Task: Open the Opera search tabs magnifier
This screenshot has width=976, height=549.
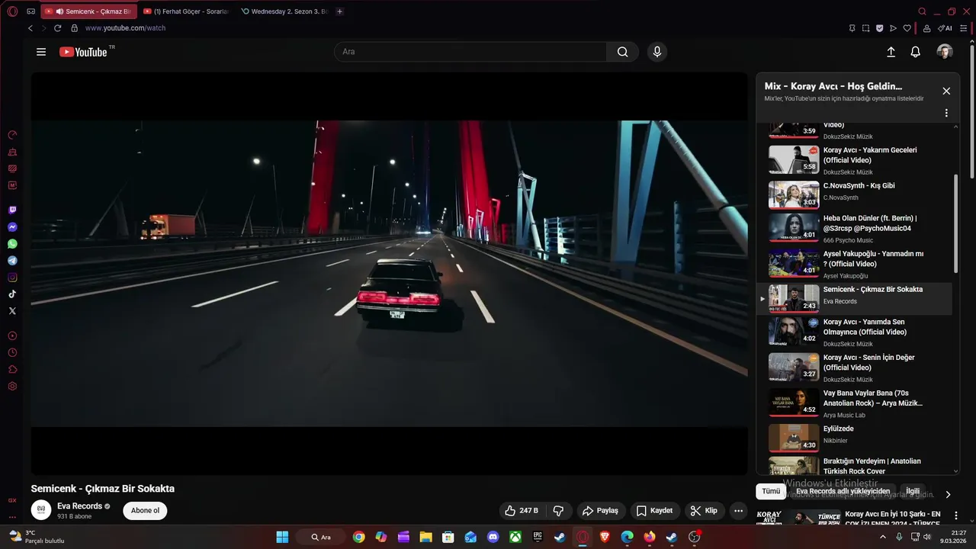Action: [922, 11]
